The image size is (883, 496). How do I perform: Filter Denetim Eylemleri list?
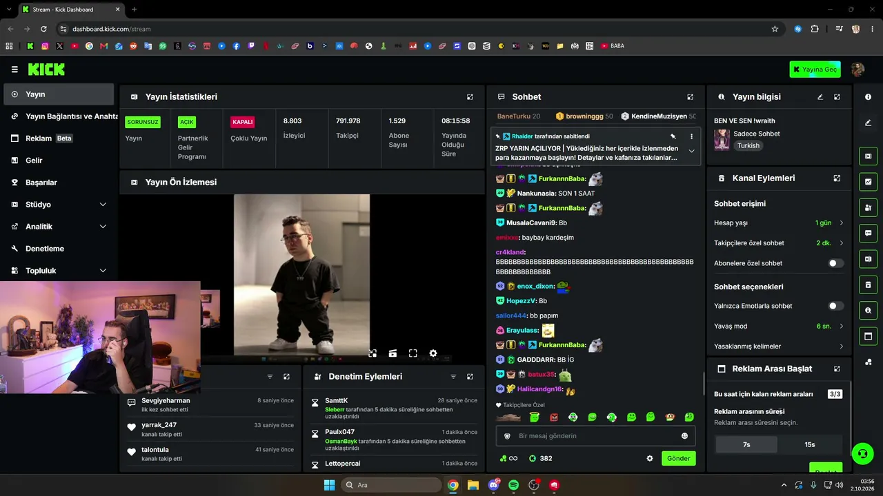point(453,377)
